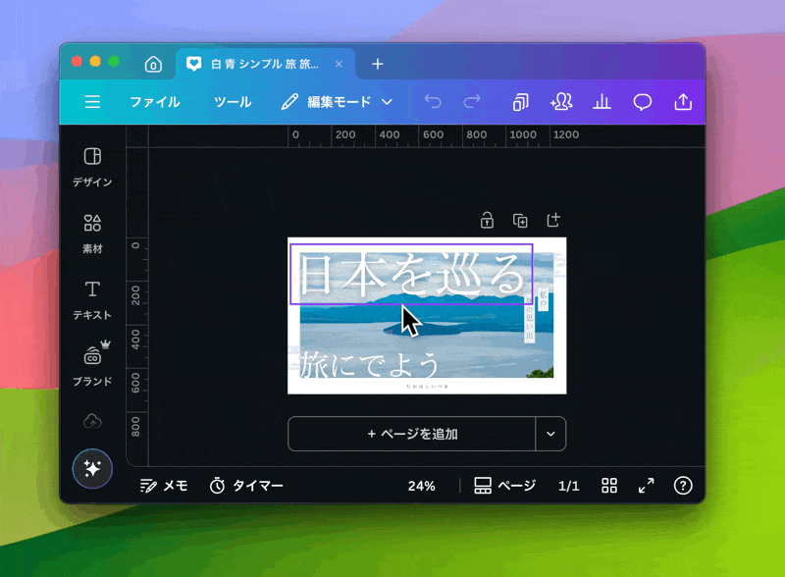Click the share upload icon
This screenshot has width=785, height=577.
click(x=683, y=102)
